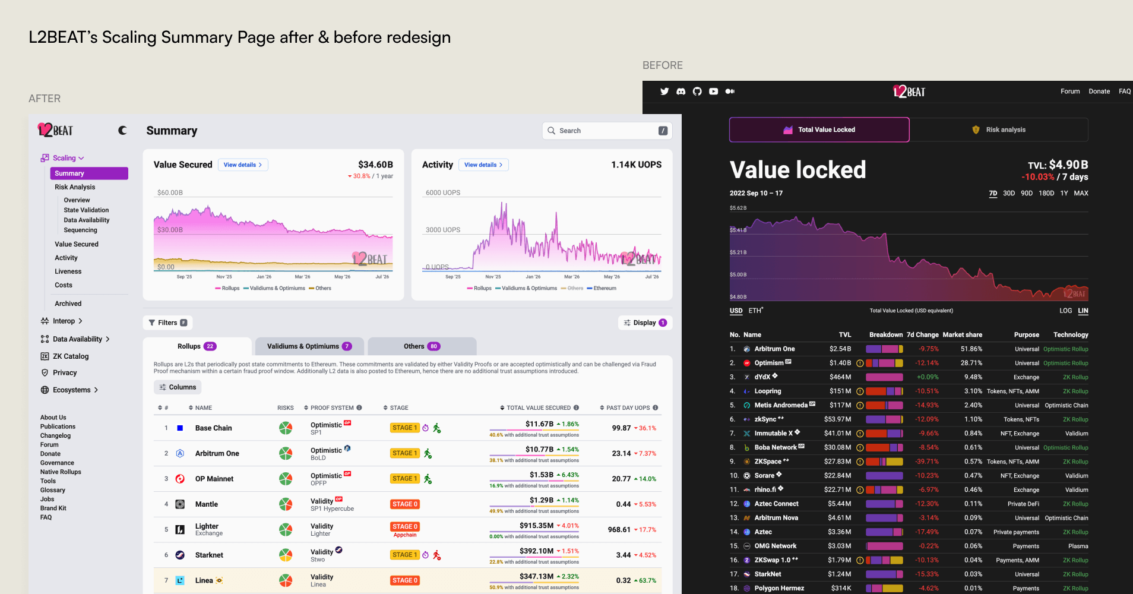Click the running-person icon in the Arbitrum One row
Image resolution: width=1133 pixels, height=594 pixels.
(x=428, y=453)
